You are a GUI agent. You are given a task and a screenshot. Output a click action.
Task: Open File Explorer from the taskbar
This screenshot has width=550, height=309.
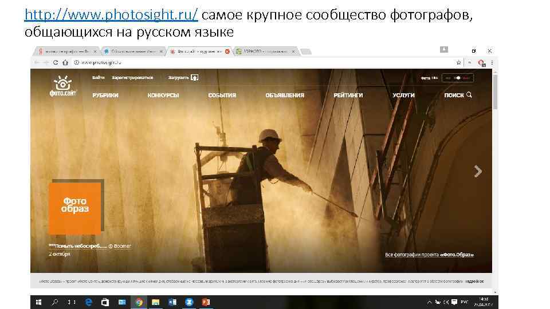155,302
